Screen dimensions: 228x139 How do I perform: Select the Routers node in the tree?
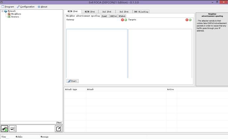(15, 17)
